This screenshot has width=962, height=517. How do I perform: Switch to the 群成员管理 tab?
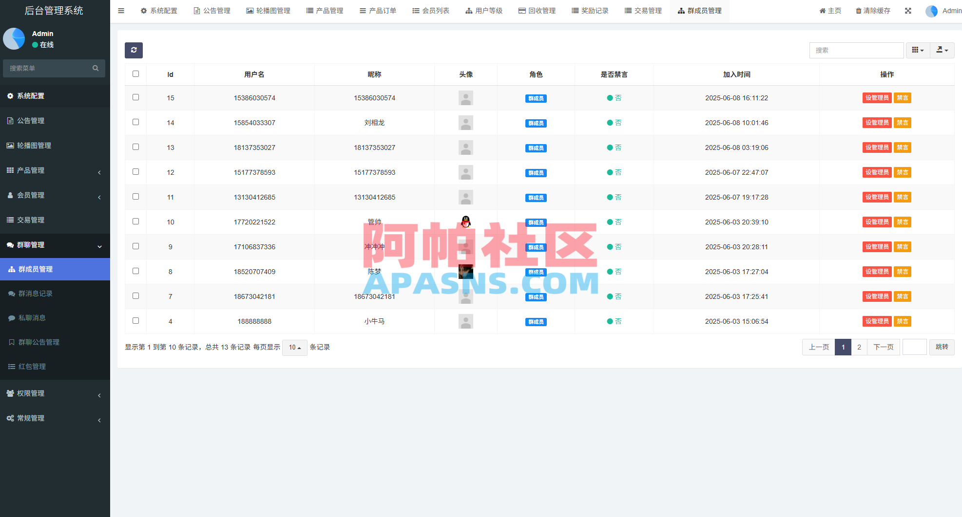tap(700, 10)
